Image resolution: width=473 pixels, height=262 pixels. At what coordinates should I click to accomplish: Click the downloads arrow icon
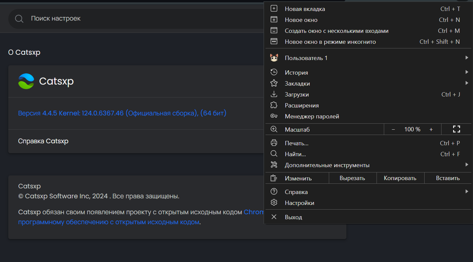274,94
